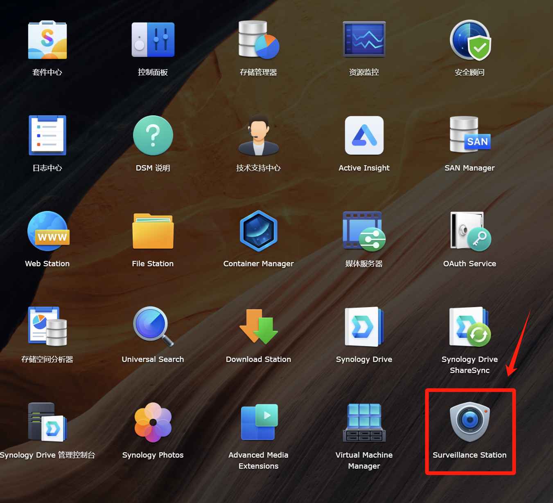
Task: Open 存储管理器 storage manager
Action: pyautogui.click(x=259, y=40)
